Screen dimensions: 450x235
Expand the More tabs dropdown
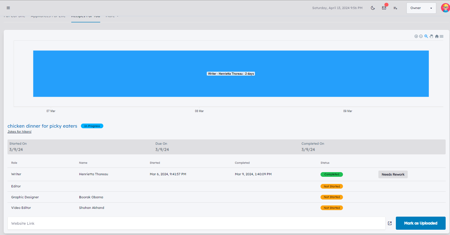coord(112,16)
